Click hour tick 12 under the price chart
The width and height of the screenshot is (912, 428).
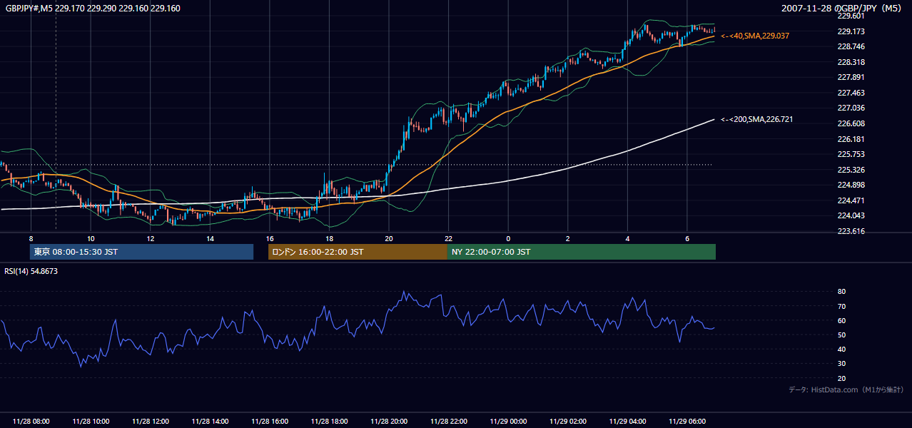[x=151, y=238]
